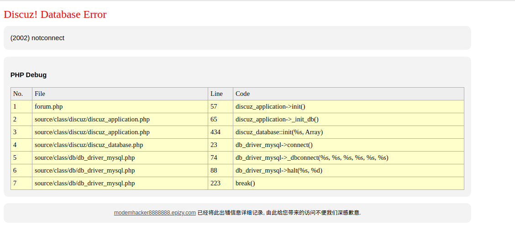Click the 'Line' column header
Screen dimensions: 515x236
pyautogui.click(x=221, y=94)
